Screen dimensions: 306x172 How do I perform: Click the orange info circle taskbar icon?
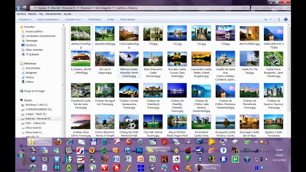pos(92,150)
